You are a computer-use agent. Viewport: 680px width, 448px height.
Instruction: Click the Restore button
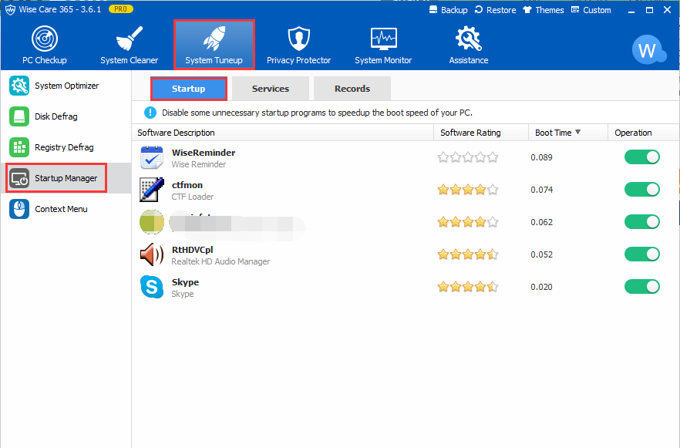click(495, 9)
